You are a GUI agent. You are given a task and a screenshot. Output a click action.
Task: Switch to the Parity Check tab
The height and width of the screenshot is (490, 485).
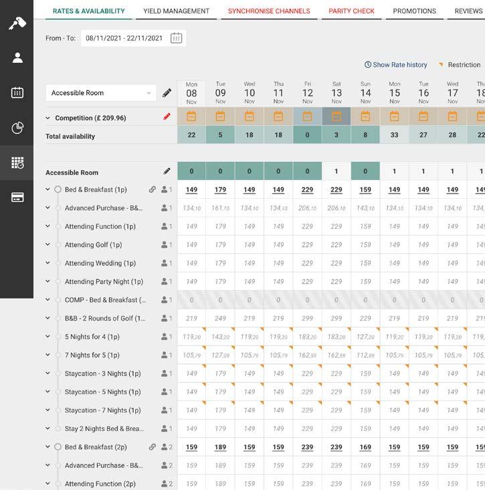(x=351, y=11)
